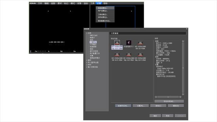Click the 新建预设(N) button
This screenshot has width=217, height=122.
coord(123,106)
